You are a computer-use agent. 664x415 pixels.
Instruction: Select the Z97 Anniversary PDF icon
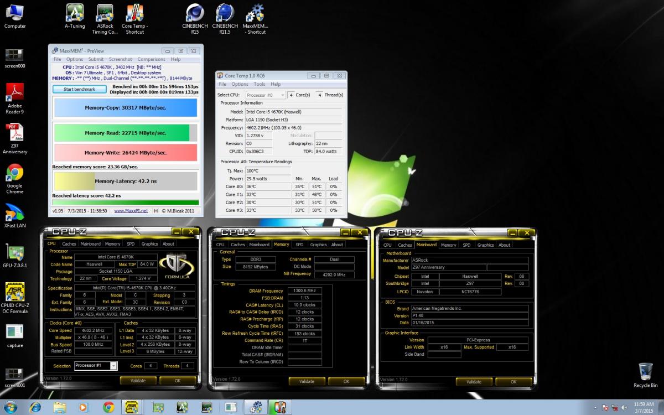pyautogui.click(x=15, y=139)
